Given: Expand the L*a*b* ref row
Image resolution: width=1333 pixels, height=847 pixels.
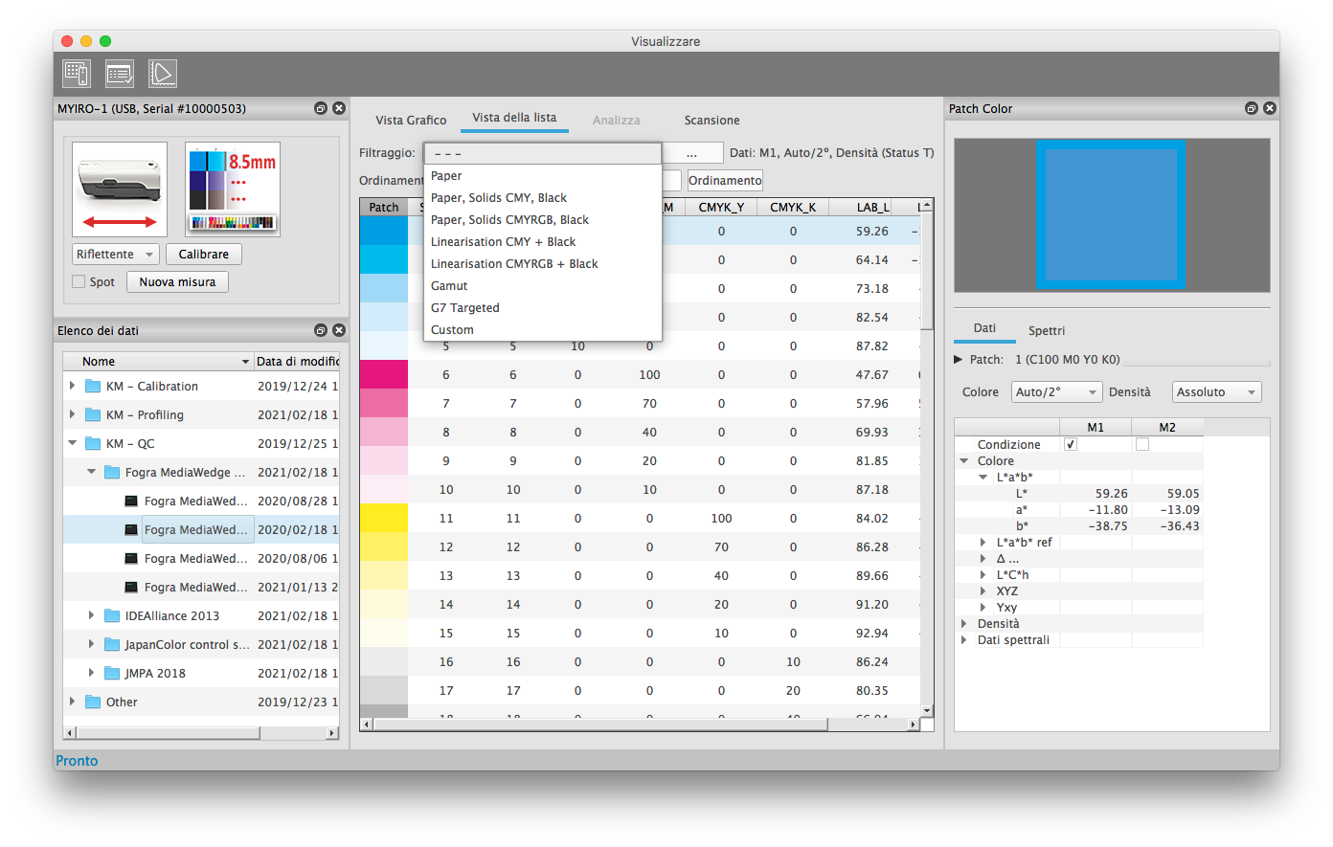Looking at the screenshot, I should [983, 543].
